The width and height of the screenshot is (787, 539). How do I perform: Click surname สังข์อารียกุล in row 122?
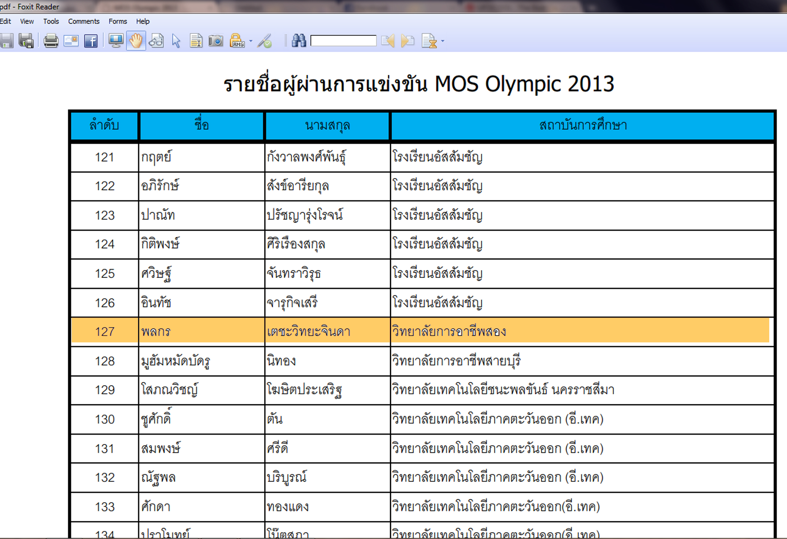coord(298,186)
